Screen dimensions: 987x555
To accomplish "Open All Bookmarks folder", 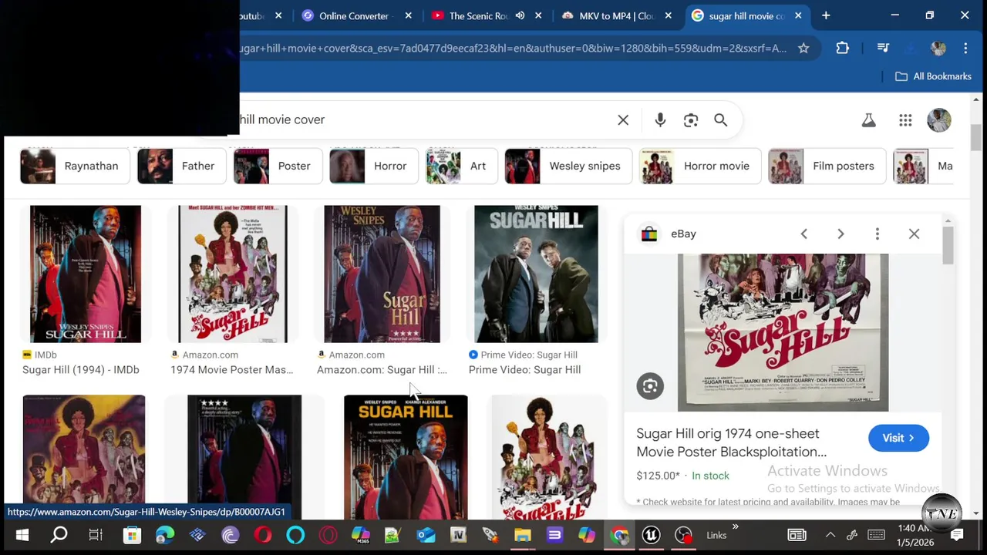I will (x=933, y=76).
